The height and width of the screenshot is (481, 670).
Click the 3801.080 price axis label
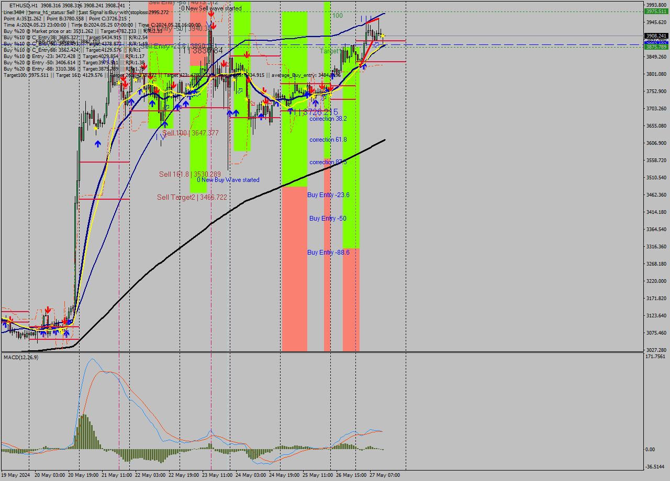tap(656, 74)
